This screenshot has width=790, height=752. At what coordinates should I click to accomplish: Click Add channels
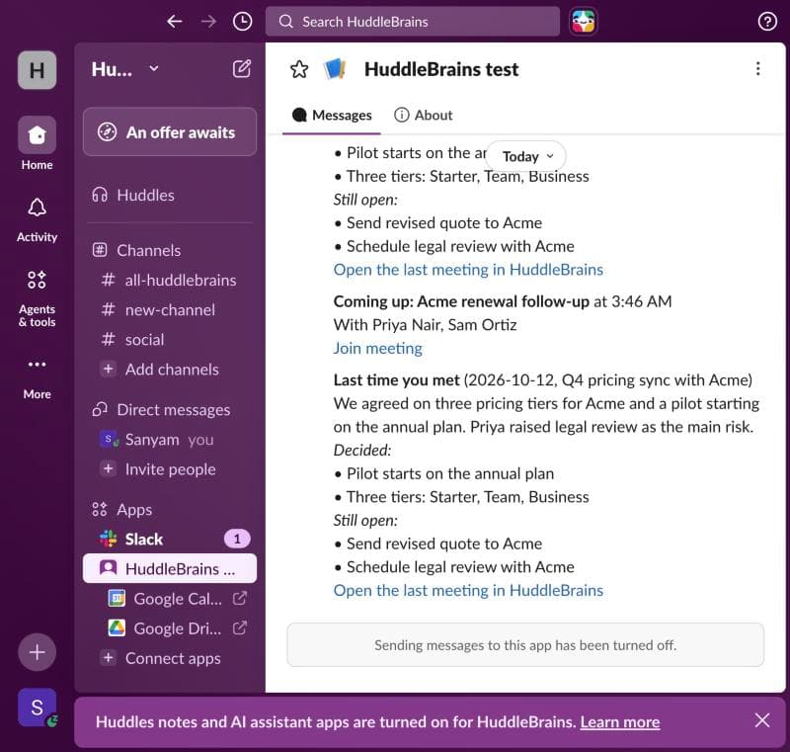pyautogui.click(x=170, y=369)
